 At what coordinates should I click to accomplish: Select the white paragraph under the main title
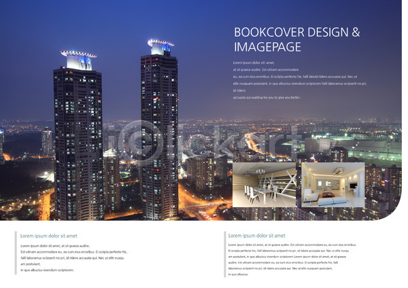299,80
